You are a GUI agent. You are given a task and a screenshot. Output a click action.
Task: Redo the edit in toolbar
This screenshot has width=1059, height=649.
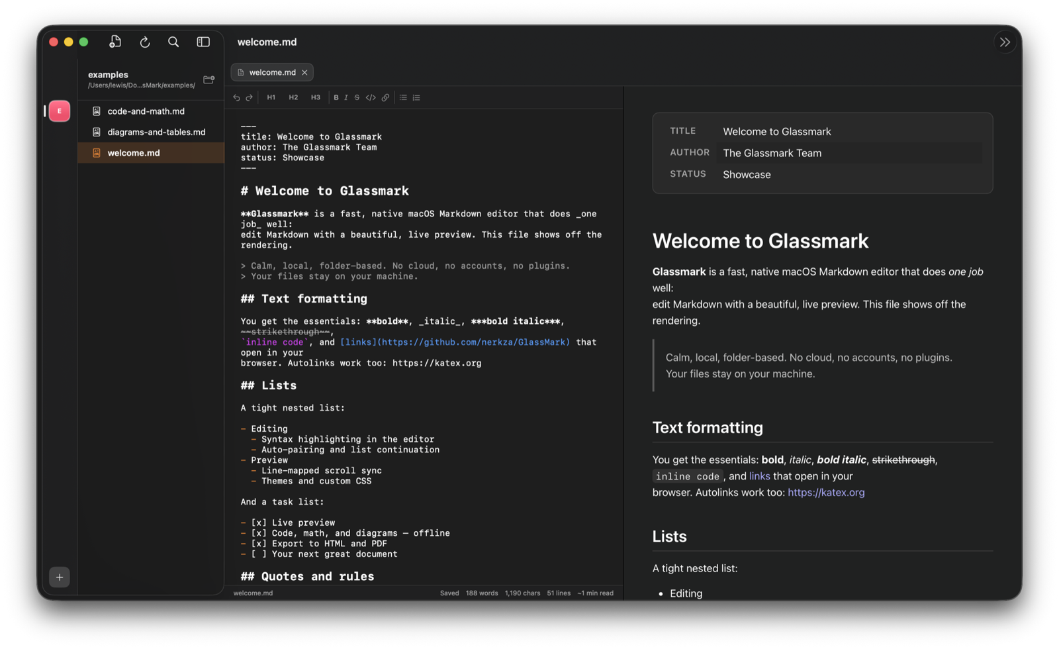[250, 97]
